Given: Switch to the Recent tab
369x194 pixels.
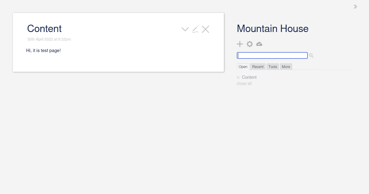Looking at the screenshot, I should 258,67.
